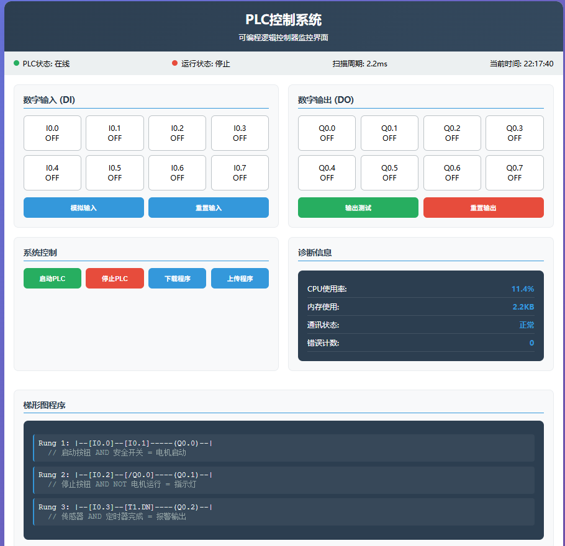Click the 梯形图程序 section heading

click(44, 405)
